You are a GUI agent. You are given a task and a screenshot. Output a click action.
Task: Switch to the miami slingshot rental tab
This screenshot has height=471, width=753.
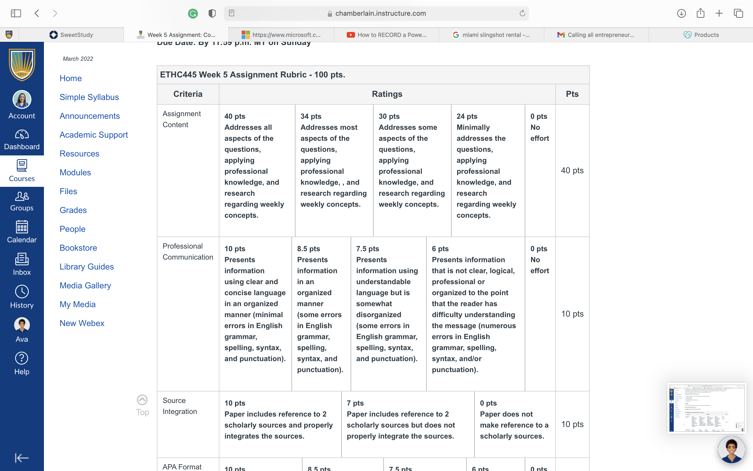(x=491, y=35)
